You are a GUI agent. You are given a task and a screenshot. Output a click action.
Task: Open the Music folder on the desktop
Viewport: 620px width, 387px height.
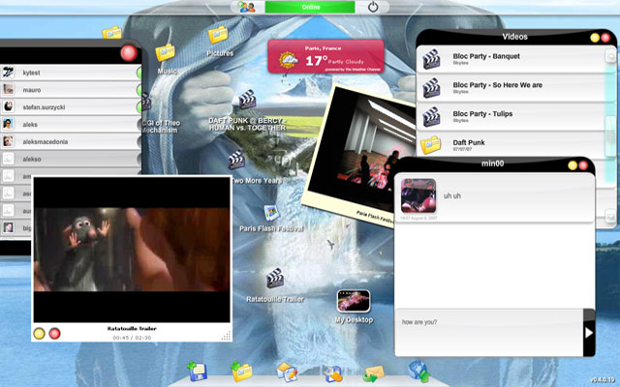click(x=166, y=52)
